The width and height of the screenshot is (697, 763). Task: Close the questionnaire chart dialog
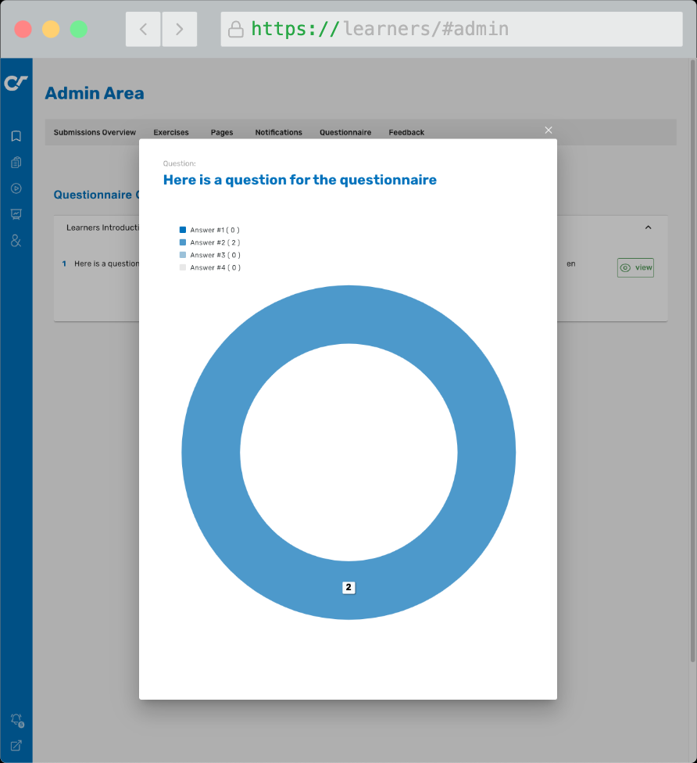(x=548, y=130)
